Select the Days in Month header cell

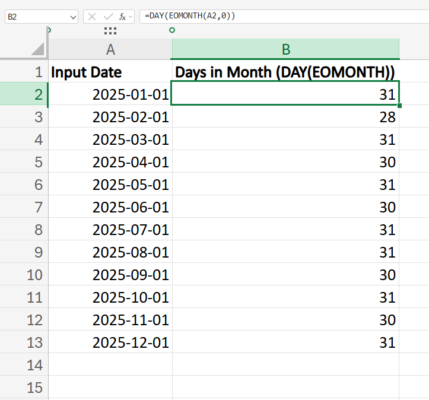point(285,72)
